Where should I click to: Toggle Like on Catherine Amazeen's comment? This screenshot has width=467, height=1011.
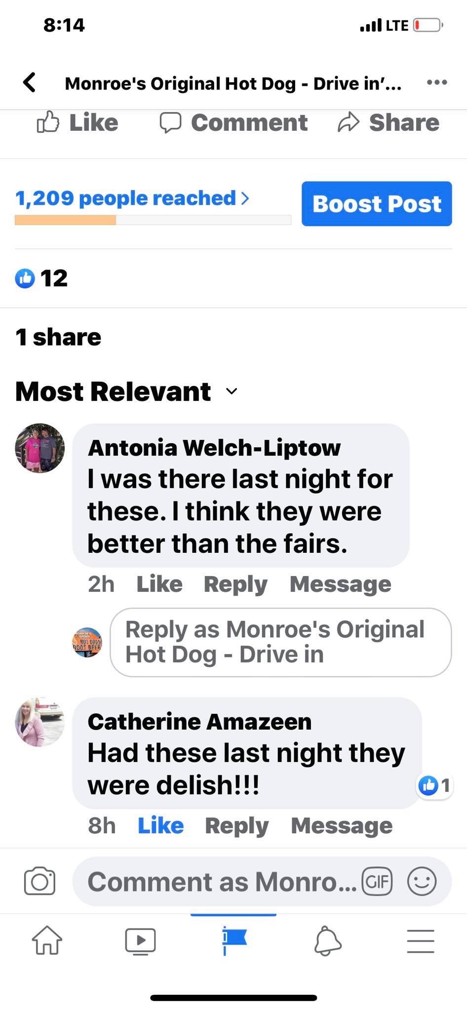pyautogui.click(x=160, y=825)
